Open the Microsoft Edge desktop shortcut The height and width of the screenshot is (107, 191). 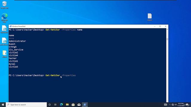[x=4, y=18]
